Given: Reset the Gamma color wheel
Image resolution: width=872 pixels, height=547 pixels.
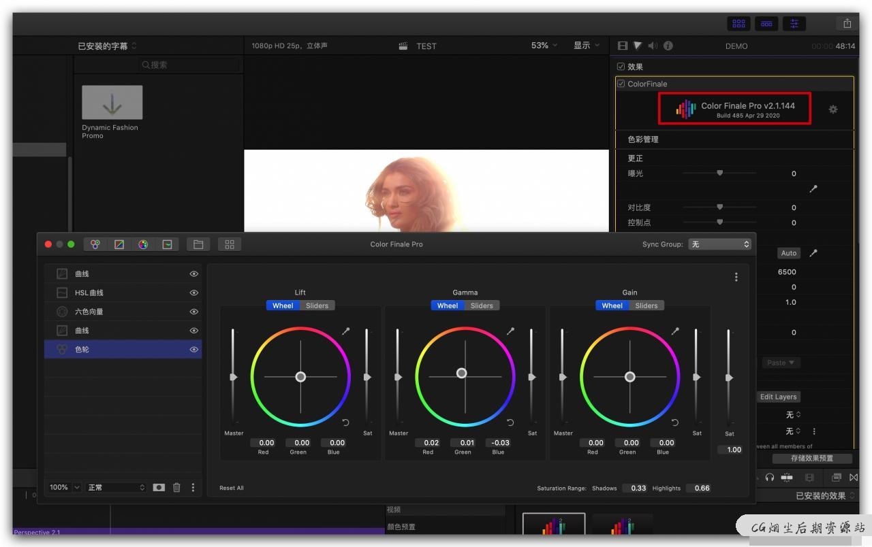Looking at the screenshot, I should tap(510, 422).
